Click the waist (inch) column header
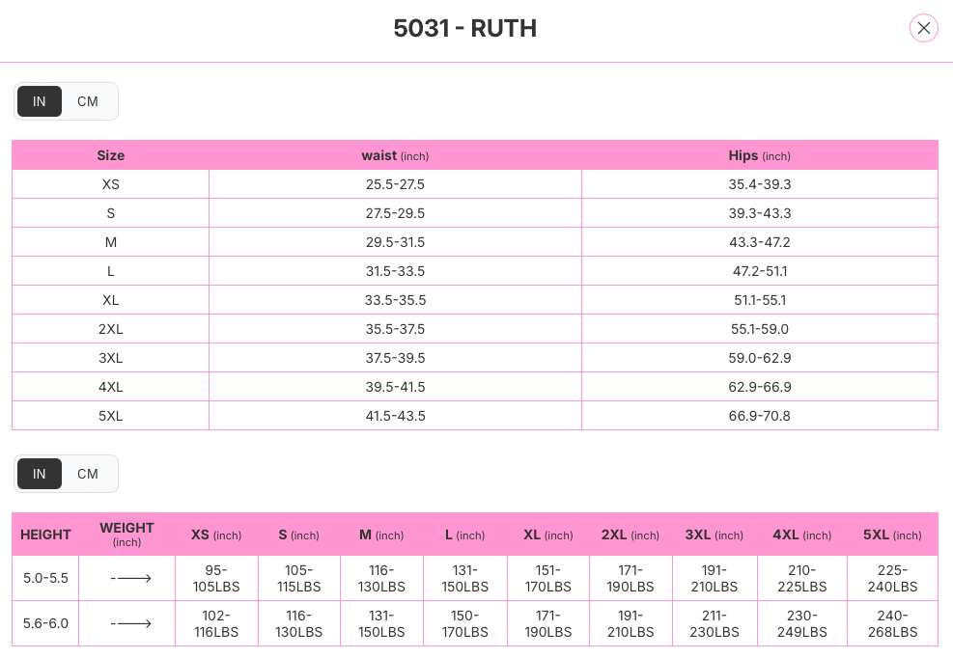 click(395, 155)
